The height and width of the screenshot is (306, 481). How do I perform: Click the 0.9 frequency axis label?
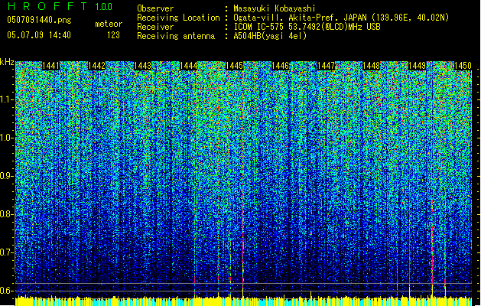[x=7, y=176]
